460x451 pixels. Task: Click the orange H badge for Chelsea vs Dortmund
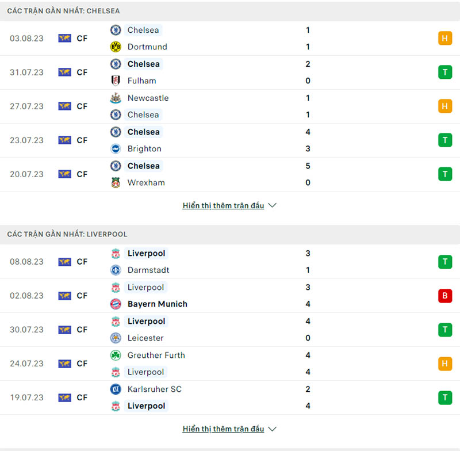tap(444, 39)
